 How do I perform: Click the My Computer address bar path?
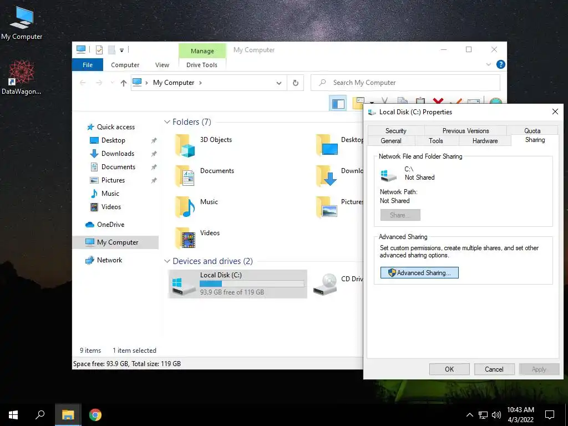click(174, 83)
